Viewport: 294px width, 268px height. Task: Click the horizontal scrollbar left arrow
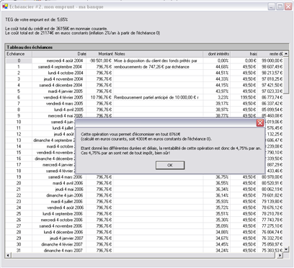8,255
